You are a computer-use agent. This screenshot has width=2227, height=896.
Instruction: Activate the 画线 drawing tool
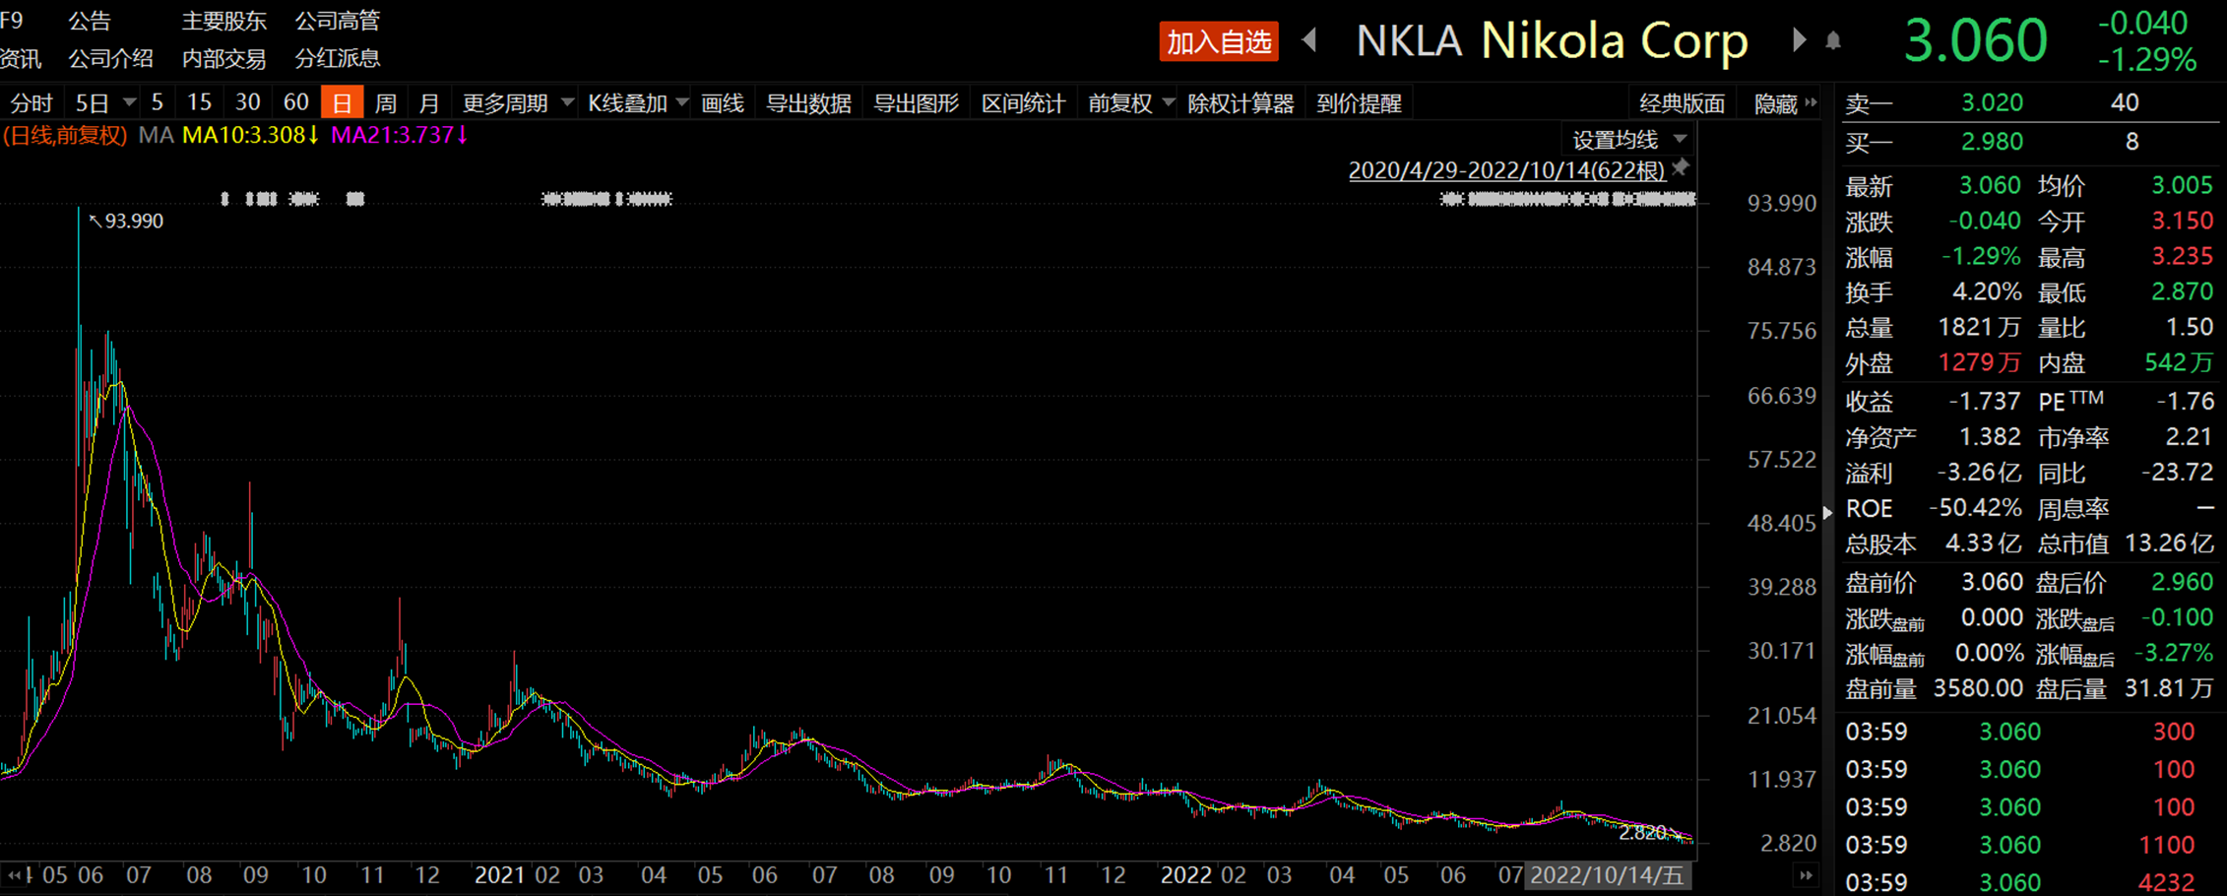pyautogui.click(x=723, y=103)
